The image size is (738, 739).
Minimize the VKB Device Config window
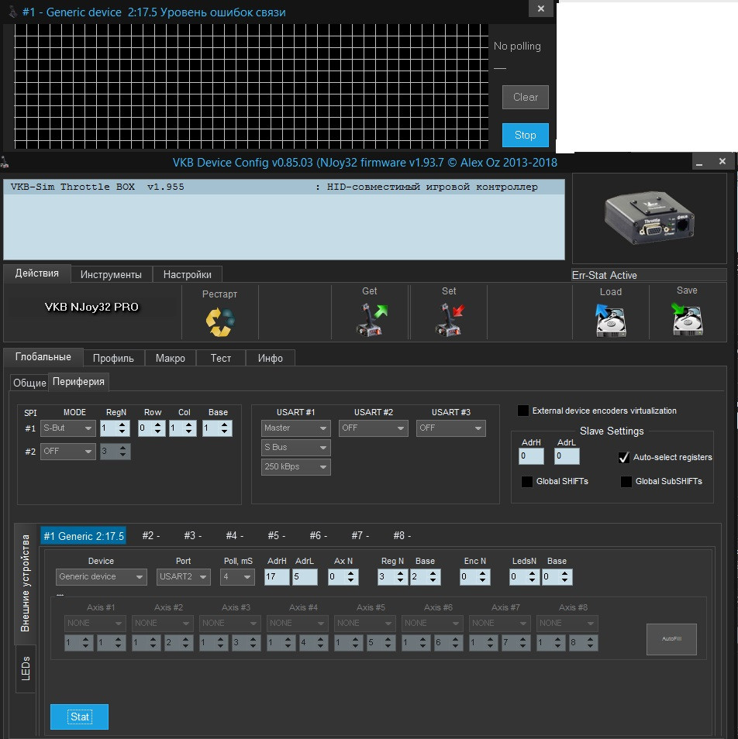(699, 163)
